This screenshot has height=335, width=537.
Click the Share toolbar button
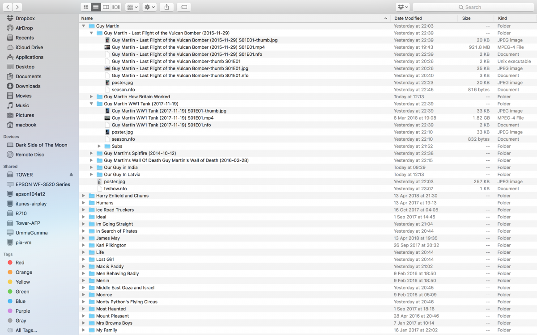tap(167, 7)
